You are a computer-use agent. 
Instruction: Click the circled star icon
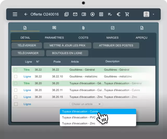(92, 14)
